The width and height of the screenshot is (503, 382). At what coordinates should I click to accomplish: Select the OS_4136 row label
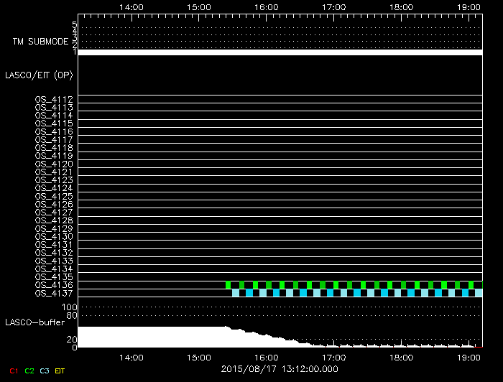(x=54, y=285)
